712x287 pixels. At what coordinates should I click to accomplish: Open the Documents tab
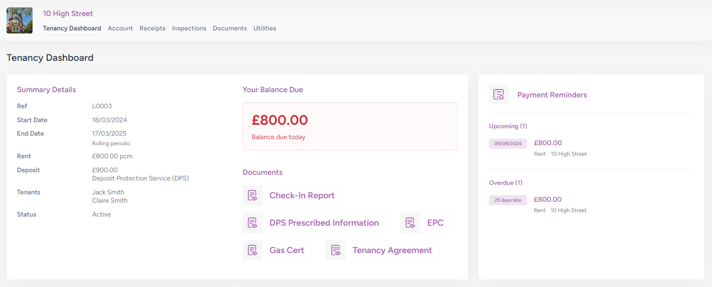click(230, 28)
